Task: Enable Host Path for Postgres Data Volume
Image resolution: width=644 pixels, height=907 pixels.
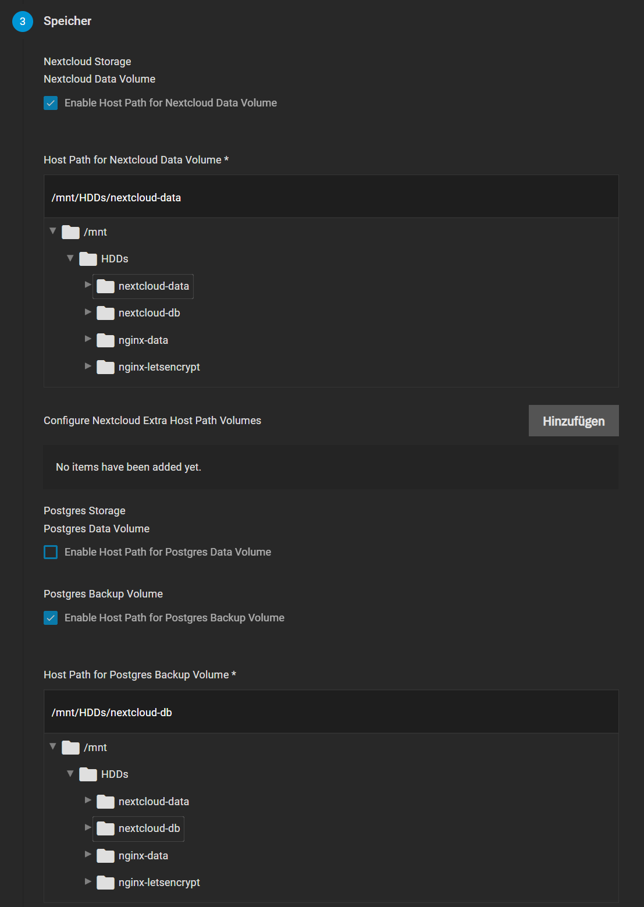Action: pos(51,552)
